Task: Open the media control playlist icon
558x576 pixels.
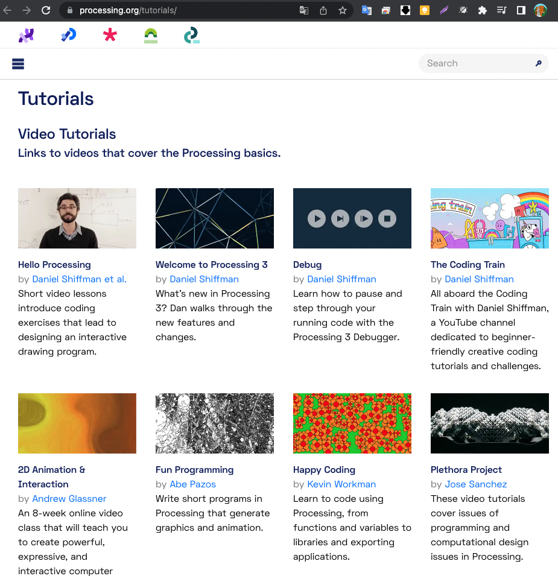Action: click(x=501, y=10)
